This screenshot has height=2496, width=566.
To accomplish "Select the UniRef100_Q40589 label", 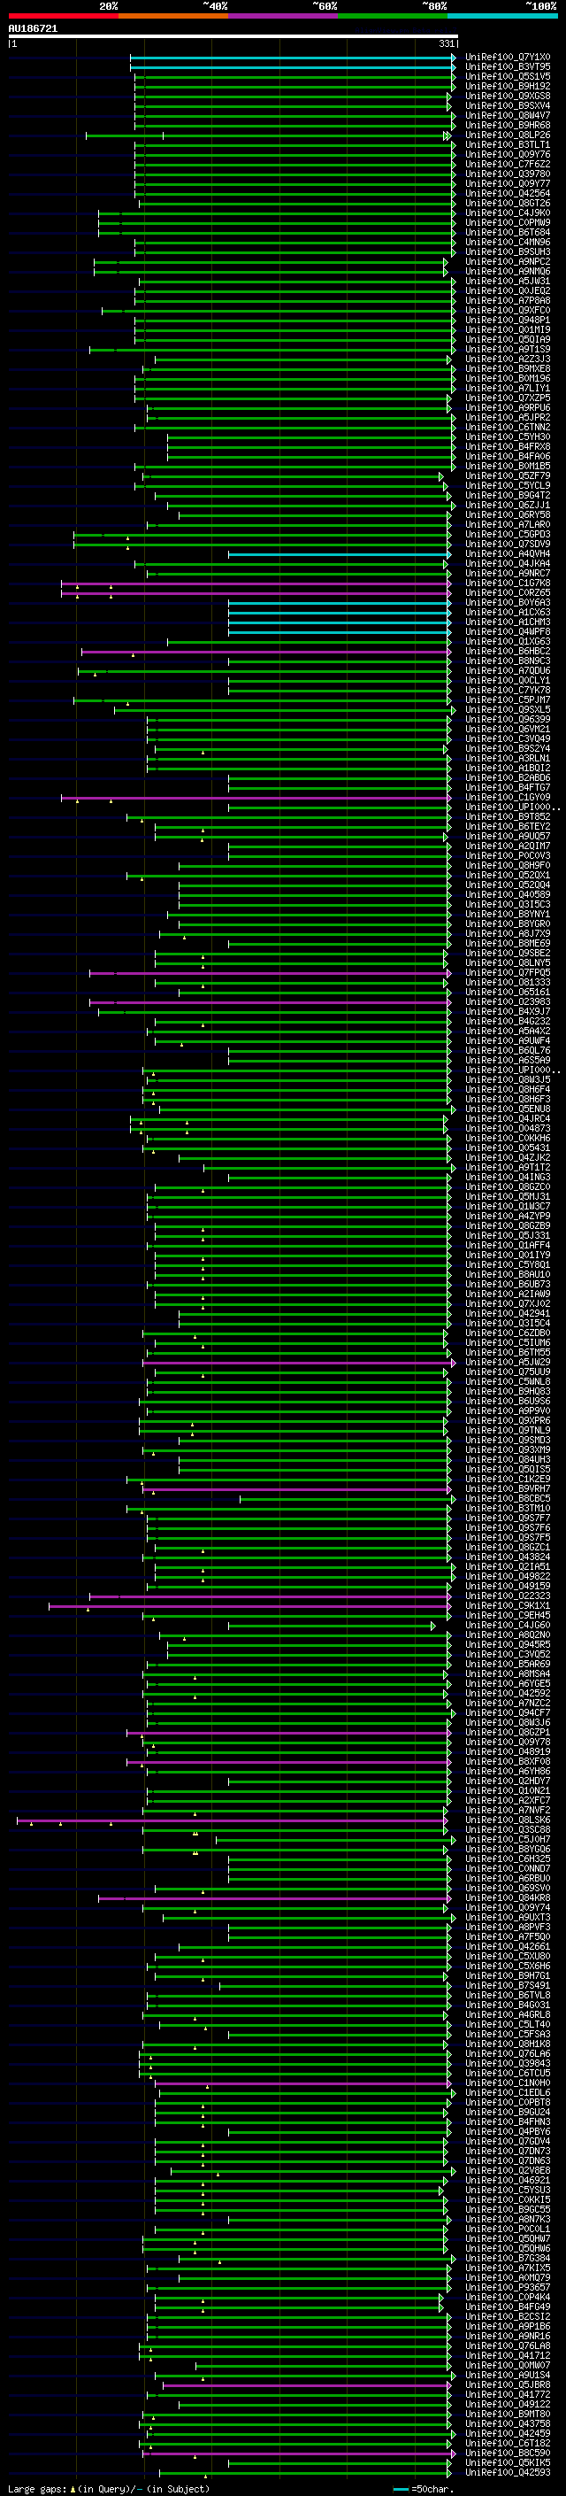I will click(507, 894).
